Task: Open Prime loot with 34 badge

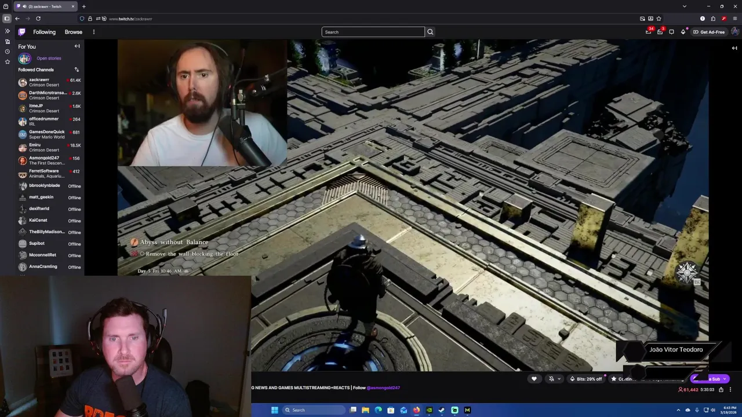Action: [649, 32]
